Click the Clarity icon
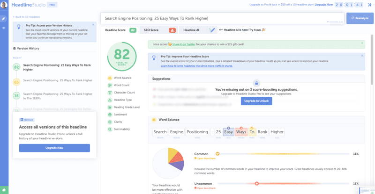This screenshot has height=194, width=375. click(x=110, y=122)
